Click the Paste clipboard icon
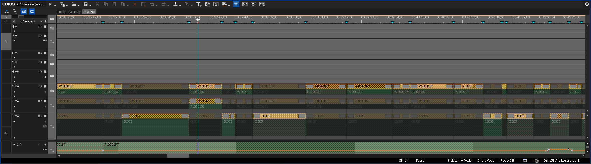Screen dimensions: 591x164 [114, 4]
